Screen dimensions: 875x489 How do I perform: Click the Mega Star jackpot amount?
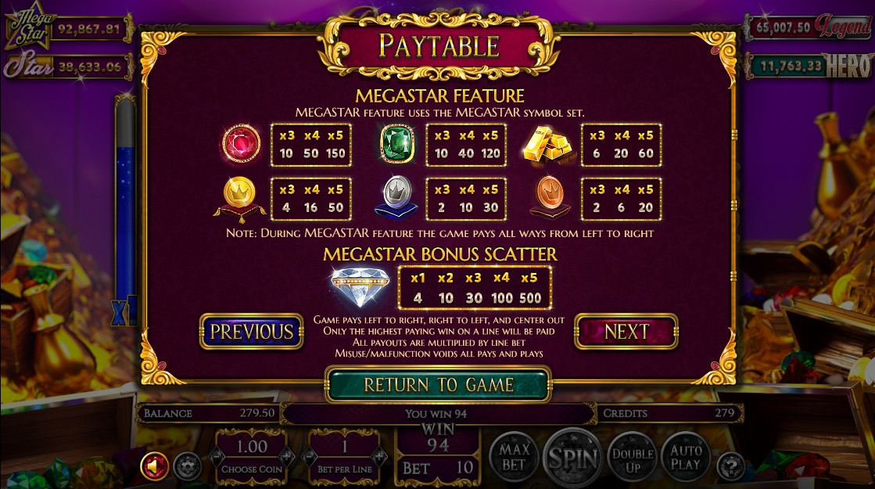[89, 28]
